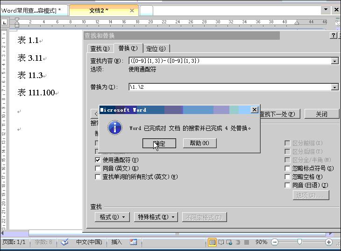The width and height of the screenshot is (341, 251).
Task: Open the 格式(O) dropdown button
Action: pyautogui.click(x=112, y=217)
